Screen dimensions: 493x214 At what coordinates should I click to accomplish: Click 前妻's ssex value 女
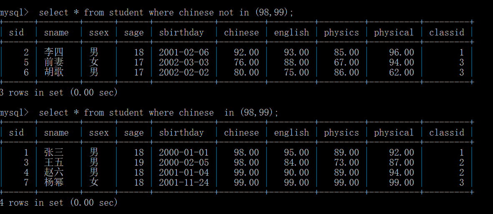(x=94, y=62)
